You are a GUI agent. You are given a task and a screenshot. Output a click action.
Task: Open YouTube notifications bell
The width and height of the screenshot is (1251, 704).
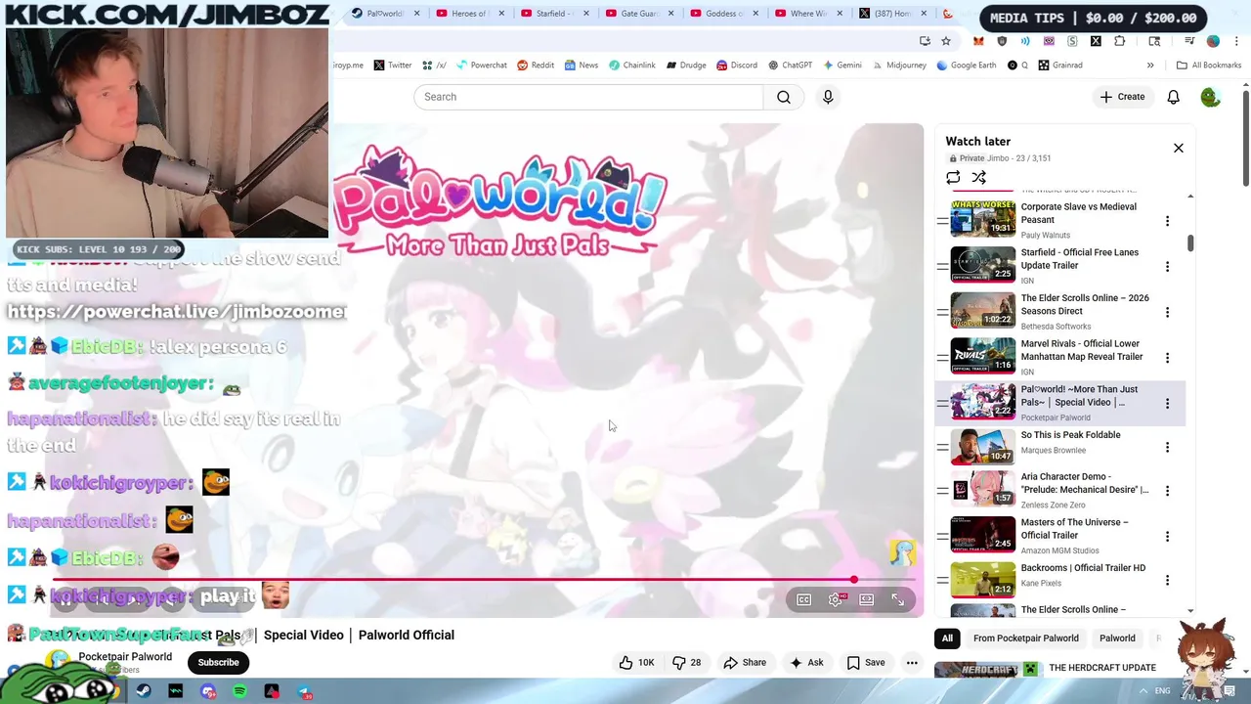point(1173,97)
